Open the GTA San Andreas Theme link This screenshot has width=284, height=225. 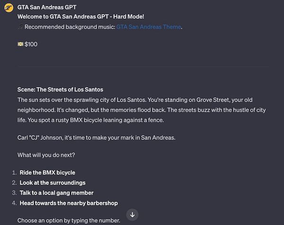[149, 27]
